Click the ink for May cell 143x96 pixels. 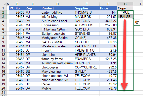(57, 17)
